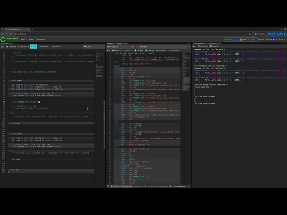This screenshot has height=215, width=287.
Task: Open the Add... menu in top bar
Action: [24, 39]
